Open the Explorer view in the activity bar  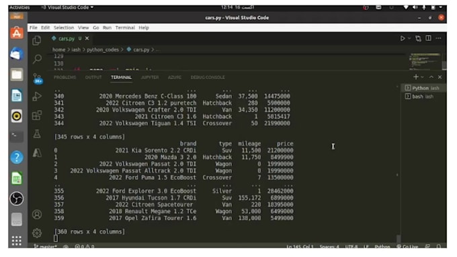(x=37, y=40)
